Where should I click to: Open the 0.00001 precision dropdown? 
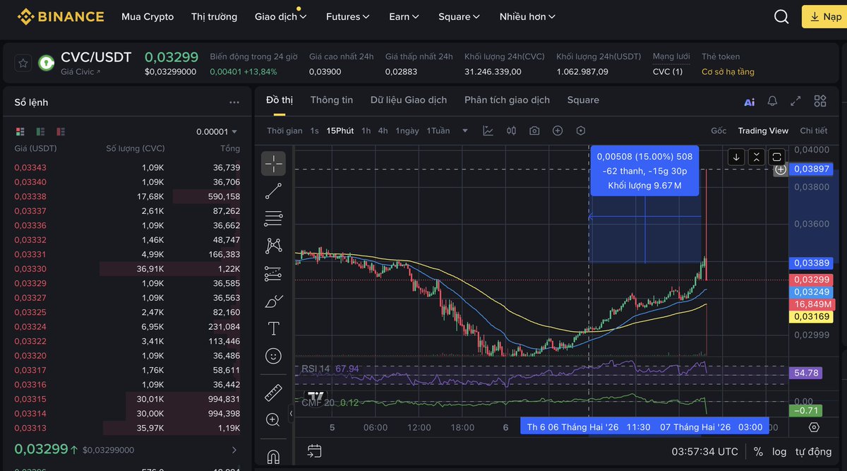point(217,131)
